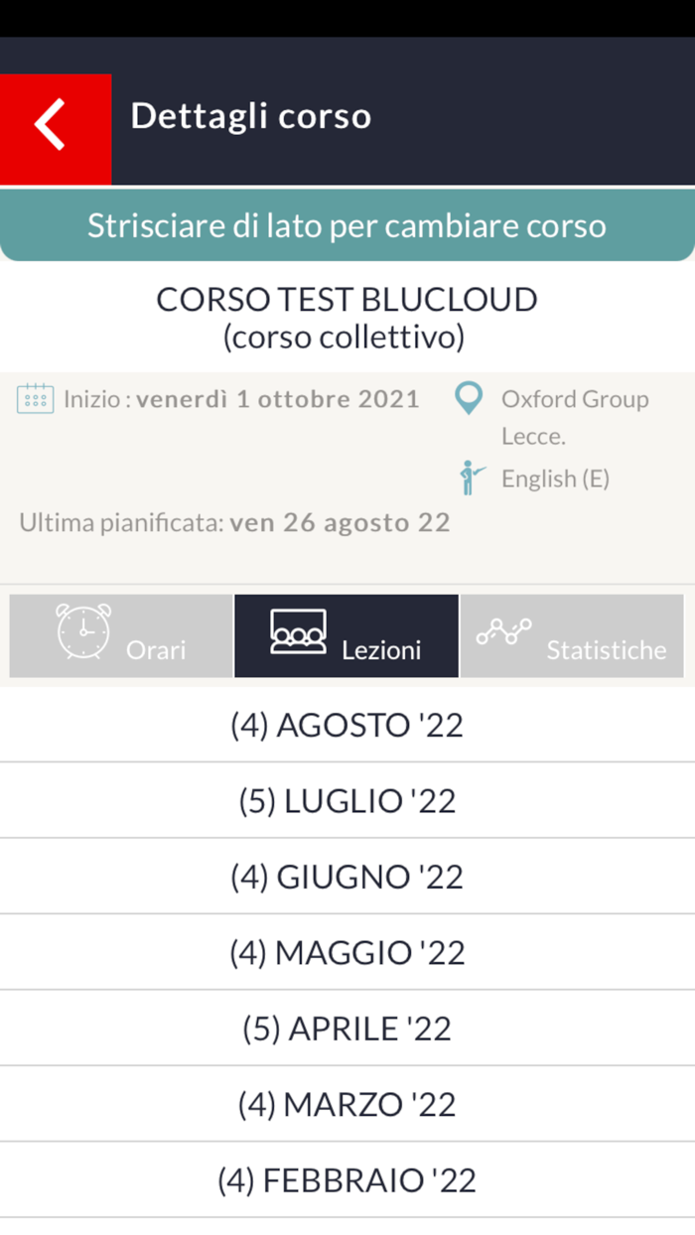Expand the (5) LUGLIO '22 month entry
695x1235 pixels.
point(347,800)
